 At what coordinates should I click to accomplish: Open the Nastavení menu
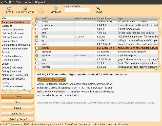[x=28, y=2]
